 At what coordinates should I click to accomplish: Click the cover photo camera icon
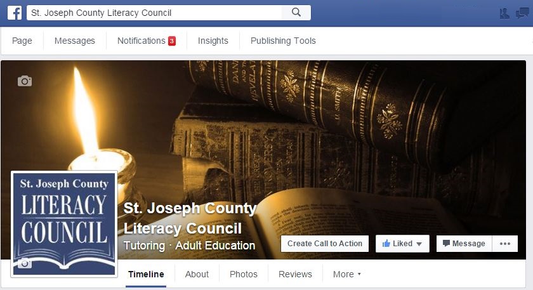coord(25,81)
